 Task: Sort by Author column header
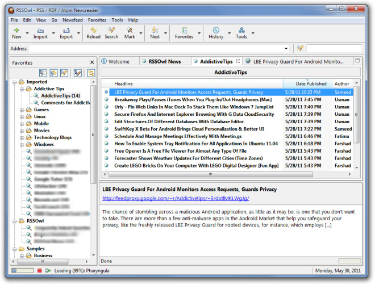coord(342,83)
